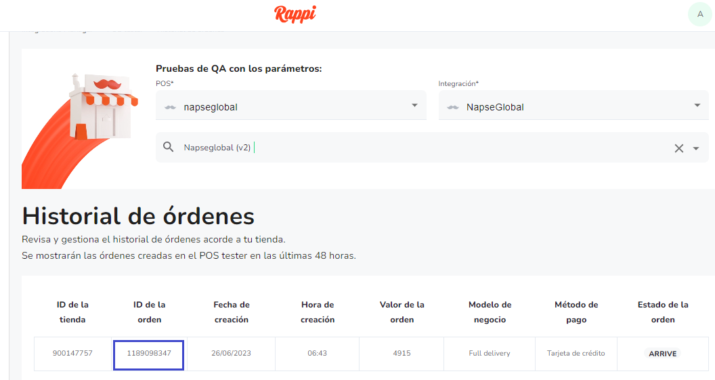Click the Fecha de creación column header
The width and height of the screenshot is (715, 380).
[x=231, y=312]
